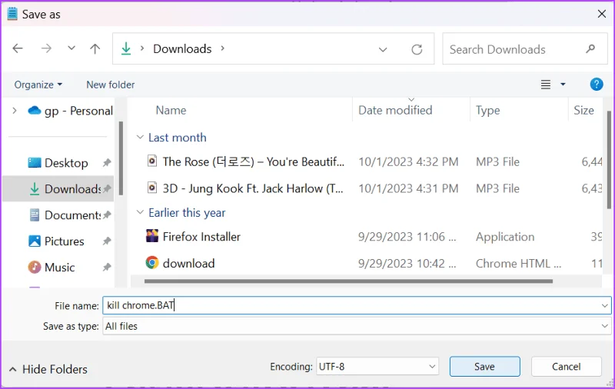Go up one folder level
Viewport: 615px width, 389px height.
pyautogui.click(x=95, y=48)
